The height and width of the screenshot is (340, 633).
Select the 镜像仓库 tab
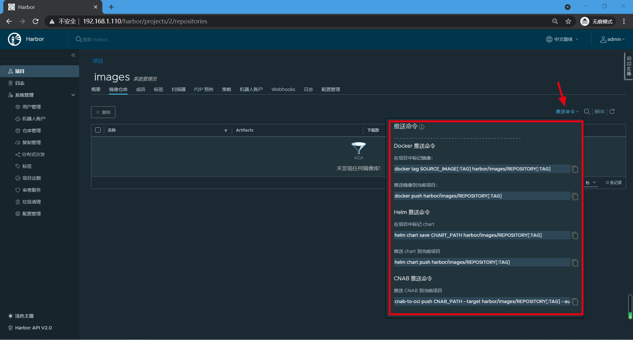coord(118,89)
